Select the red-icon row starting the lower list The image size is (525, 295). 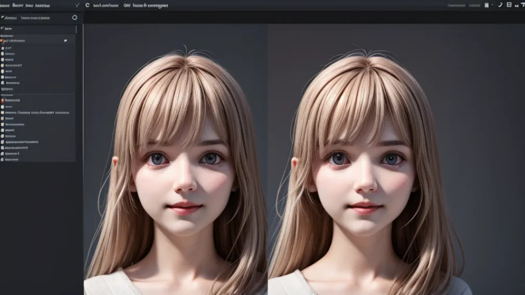tap(37, 100)
